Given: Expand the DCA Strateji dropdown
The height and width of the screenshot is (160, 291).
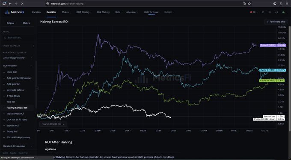Looking at the screenshot, I should coord(84,12).
